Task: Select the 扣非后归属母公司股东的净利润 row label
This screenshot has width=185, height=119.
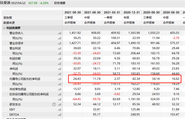Action: click(x=29, y=94)
